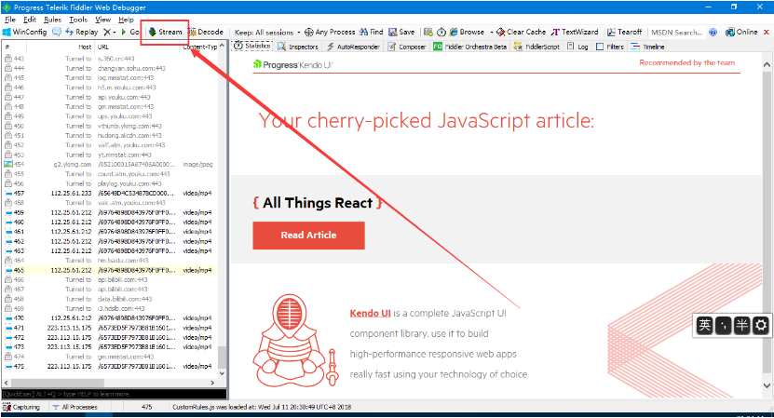
Task: Click the comment speech-bubble icon
Action: [x=57, y=32]
